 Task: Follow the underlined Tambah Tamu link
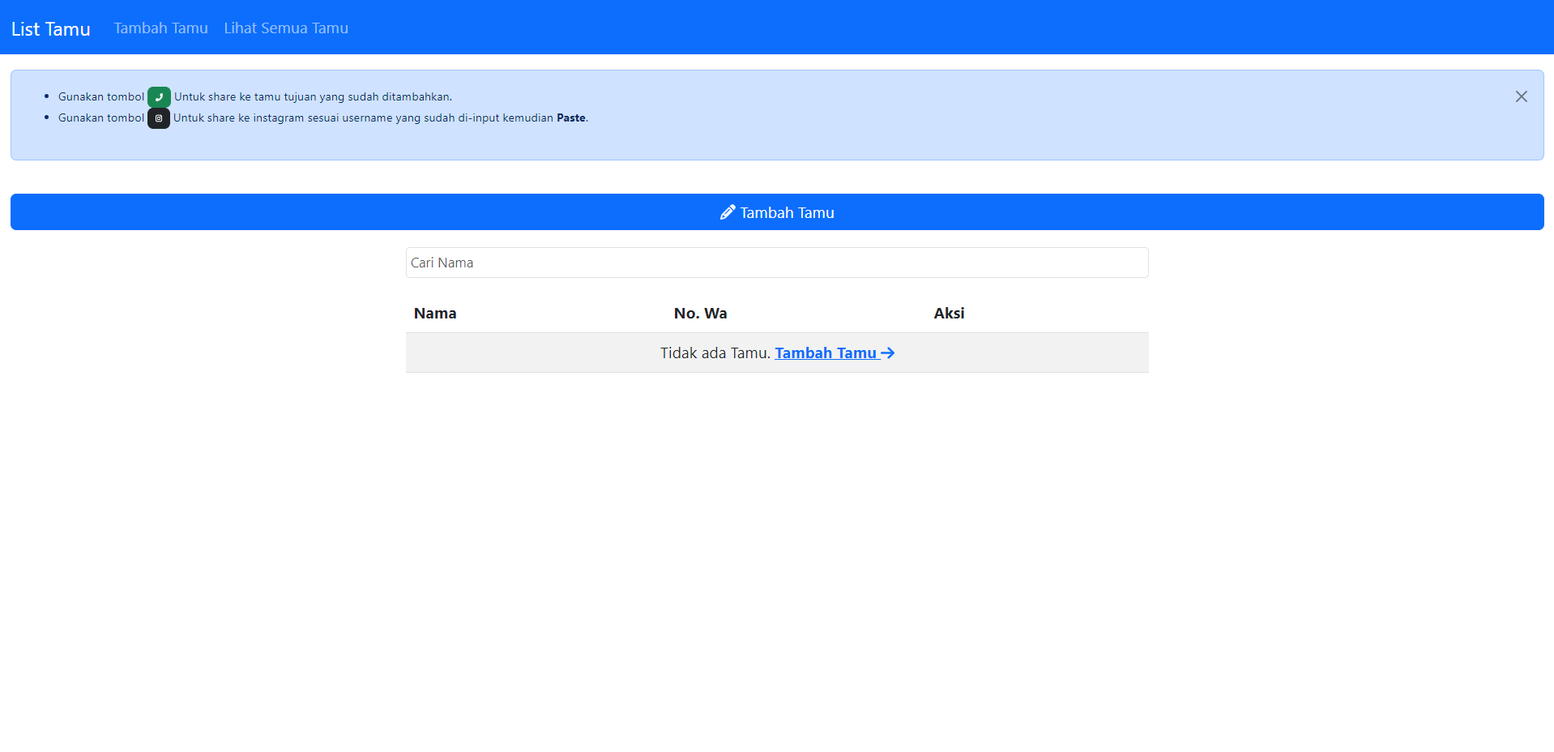click(x=826, y=353)
